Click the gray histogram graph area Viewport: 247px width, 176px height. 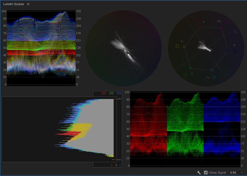[98, 127]
